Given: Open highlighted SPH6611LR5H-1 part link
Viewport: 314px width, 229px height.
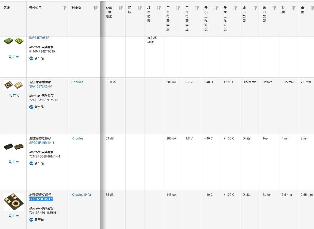Looking at the screenshot, I should [x=41, y=199].
